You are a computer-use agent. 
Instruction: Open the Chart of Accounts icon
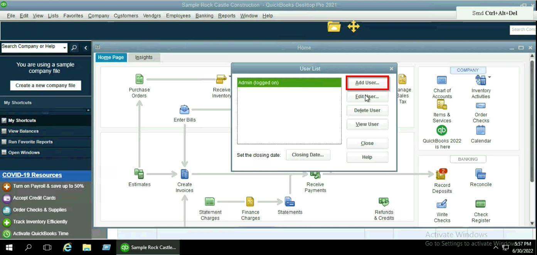(442, 81)
